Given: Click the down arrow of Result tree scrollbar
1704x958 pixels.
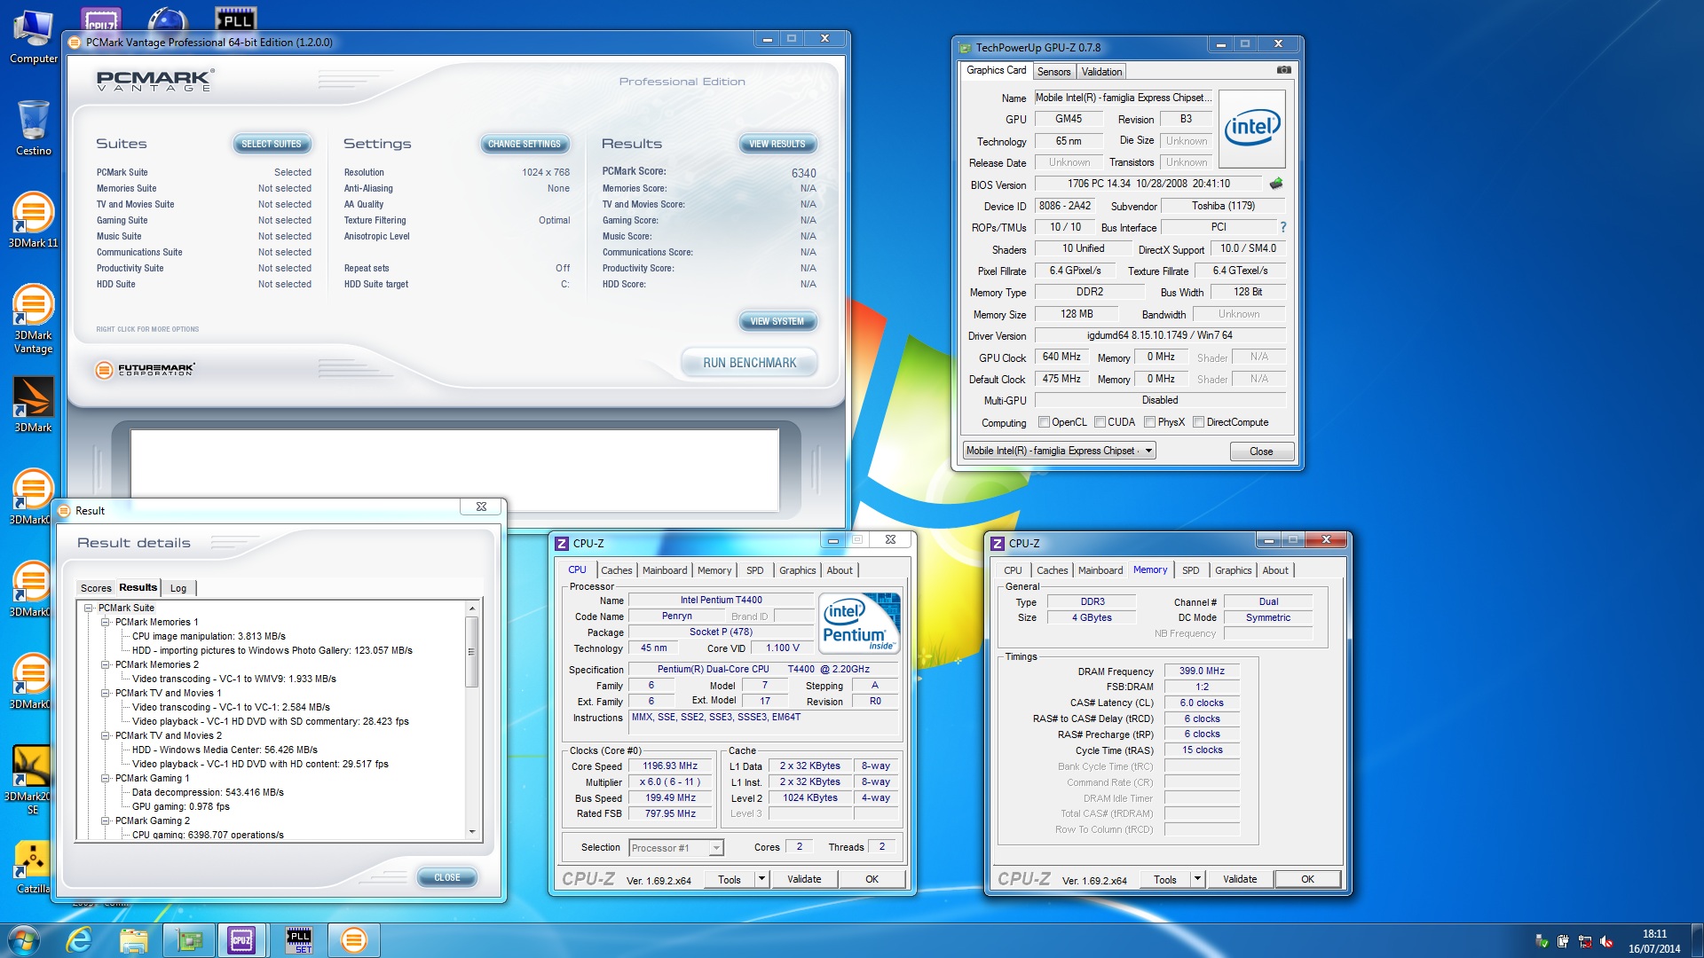Looking at the screenshot, I should click(471, 832).
